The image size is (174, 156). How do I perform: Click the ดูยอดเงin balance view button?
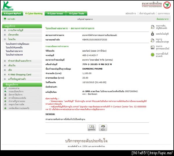[x=92, y=128]
